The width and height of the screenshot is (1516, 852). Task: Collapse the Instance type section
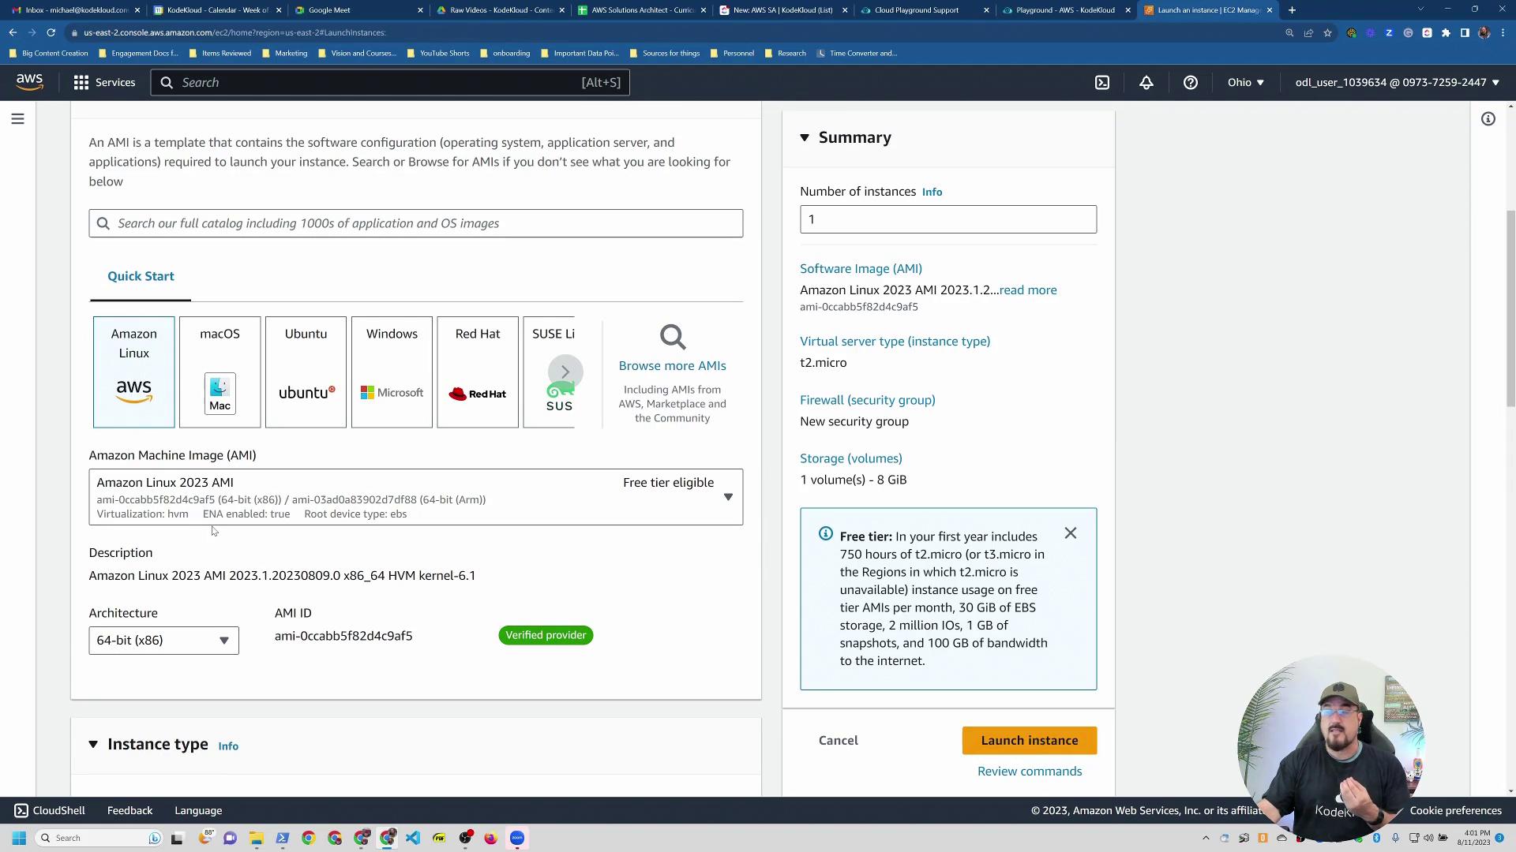pyautogui.click(x=93, y=744)
